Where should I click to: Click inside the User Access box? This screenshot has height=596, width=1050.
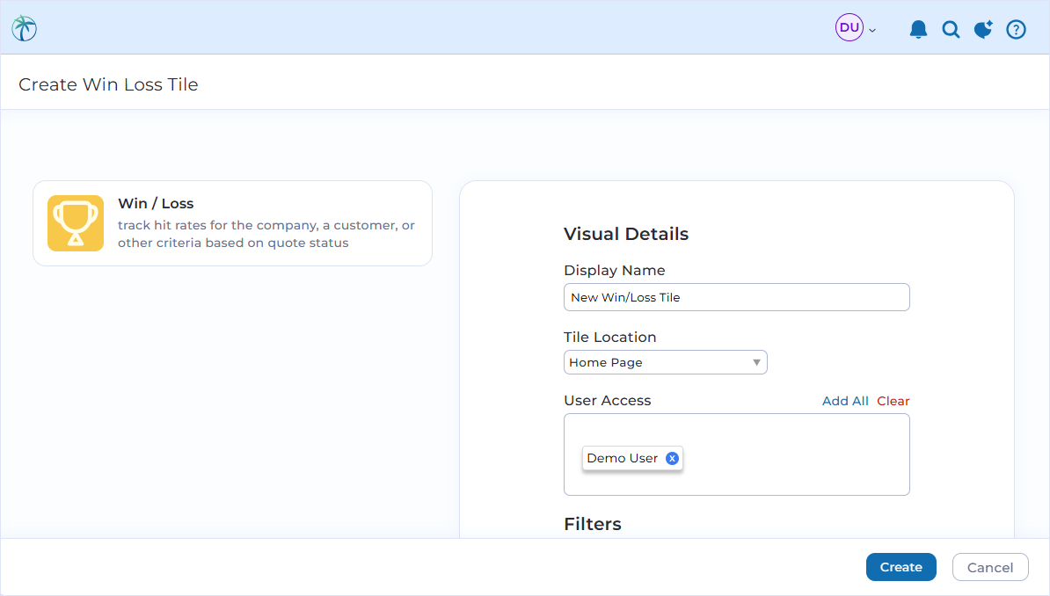[x=737, y=454]
